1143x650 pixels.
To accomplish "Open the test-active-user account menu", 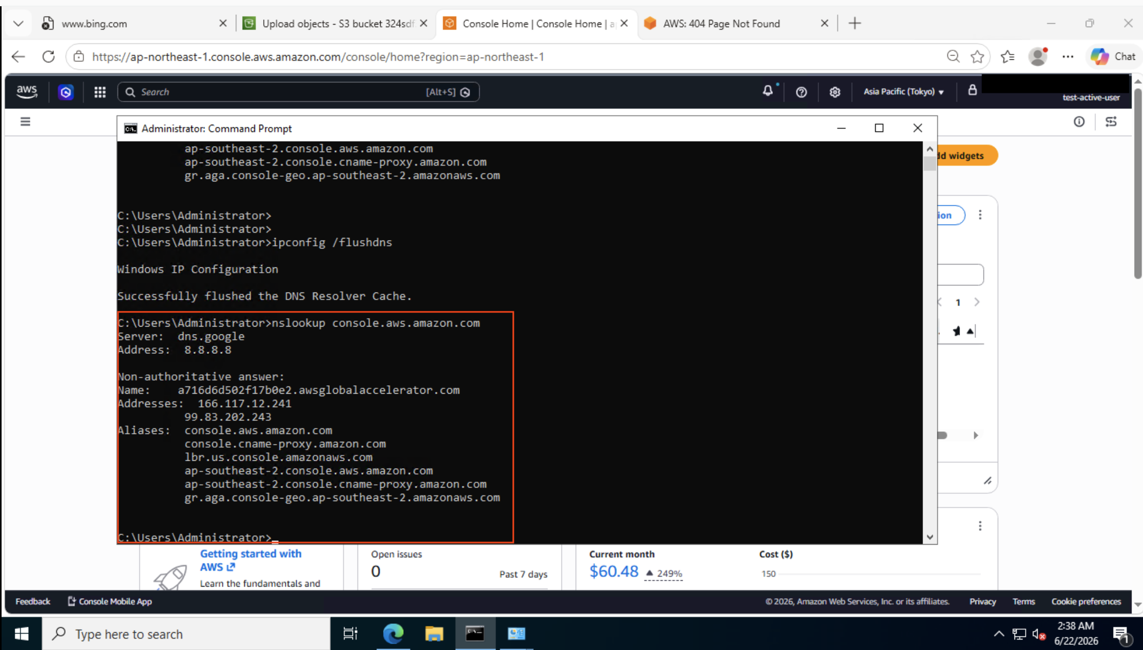I will (x=1091, y=97).
